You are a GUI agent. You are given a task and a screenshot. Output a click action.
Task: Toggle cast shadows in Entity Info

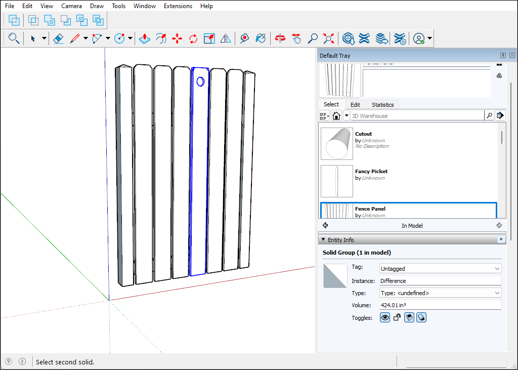pos(409,317)
